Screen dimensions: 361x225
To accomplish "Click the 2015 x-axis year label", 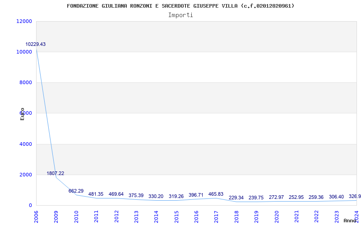I will pyautogui.click(x=176, y=217).
